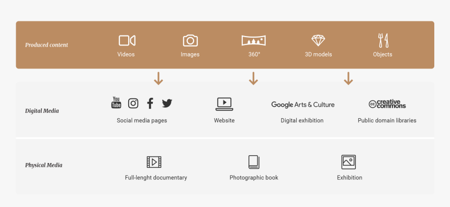Click the book icon for Photographic book

[254, 162]
